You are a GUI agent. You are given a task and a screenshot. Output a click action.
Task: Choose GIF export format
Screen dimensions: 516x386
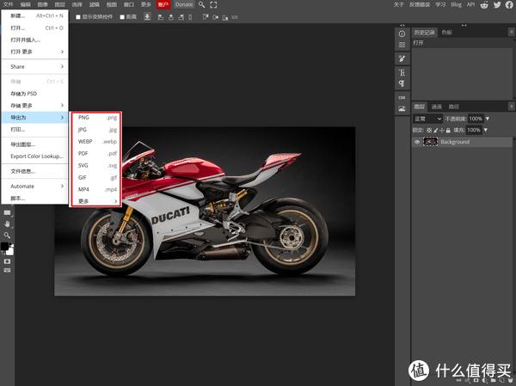tap(95, 177)
